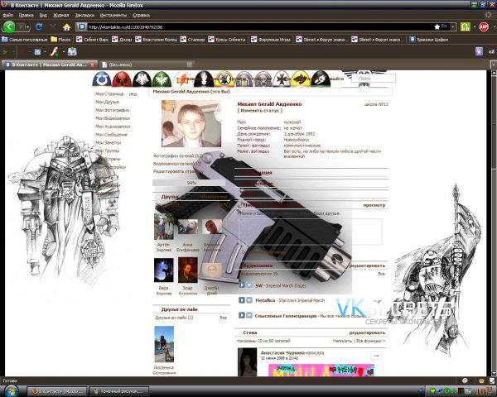Open Мои Аудиозаписи in sidebar
The width and height of the screenshot is (497, 397).
pyautogui.click(x=113, y=127)
